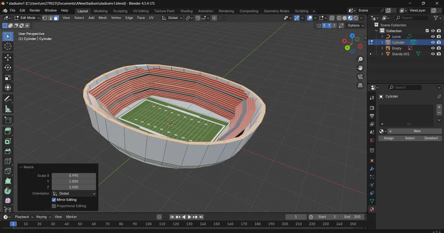Click the New material button
The height and width of the screenshot is (233, 444).
coord(417,131)
